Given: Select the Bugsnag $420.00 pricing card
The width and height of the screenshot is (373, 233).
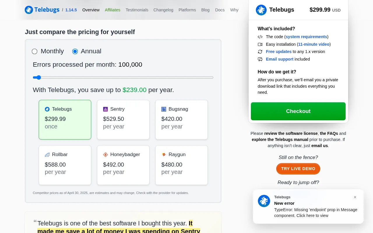Looking at the screenshot, I should (182, 120).
